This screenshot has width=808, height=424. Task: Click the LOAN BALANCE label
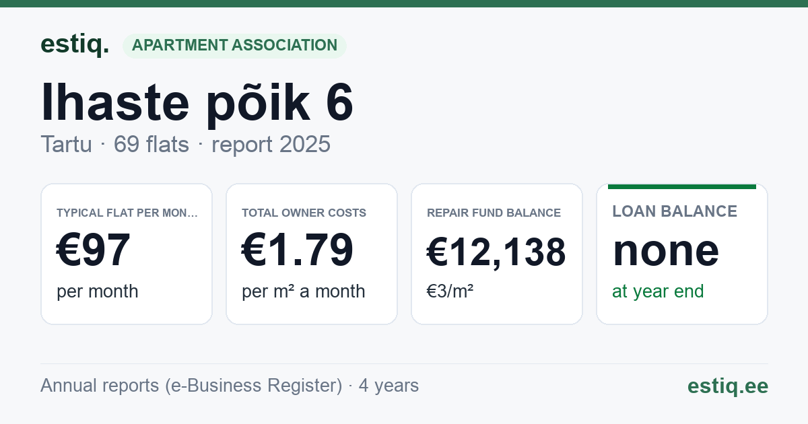(675, 211)
